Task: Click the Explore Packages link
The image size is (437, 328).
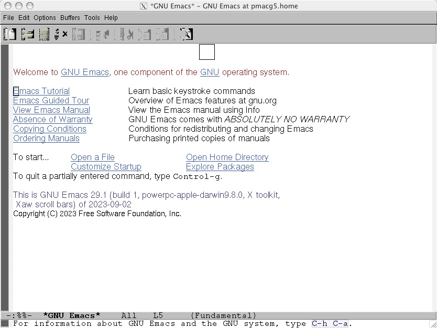Action: [x=220, y=167]
